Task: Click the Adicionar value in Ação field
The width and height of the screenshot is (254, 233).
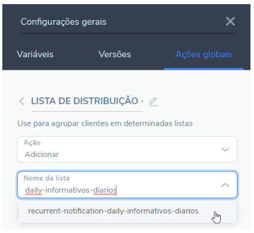Action: coord(42,155)
